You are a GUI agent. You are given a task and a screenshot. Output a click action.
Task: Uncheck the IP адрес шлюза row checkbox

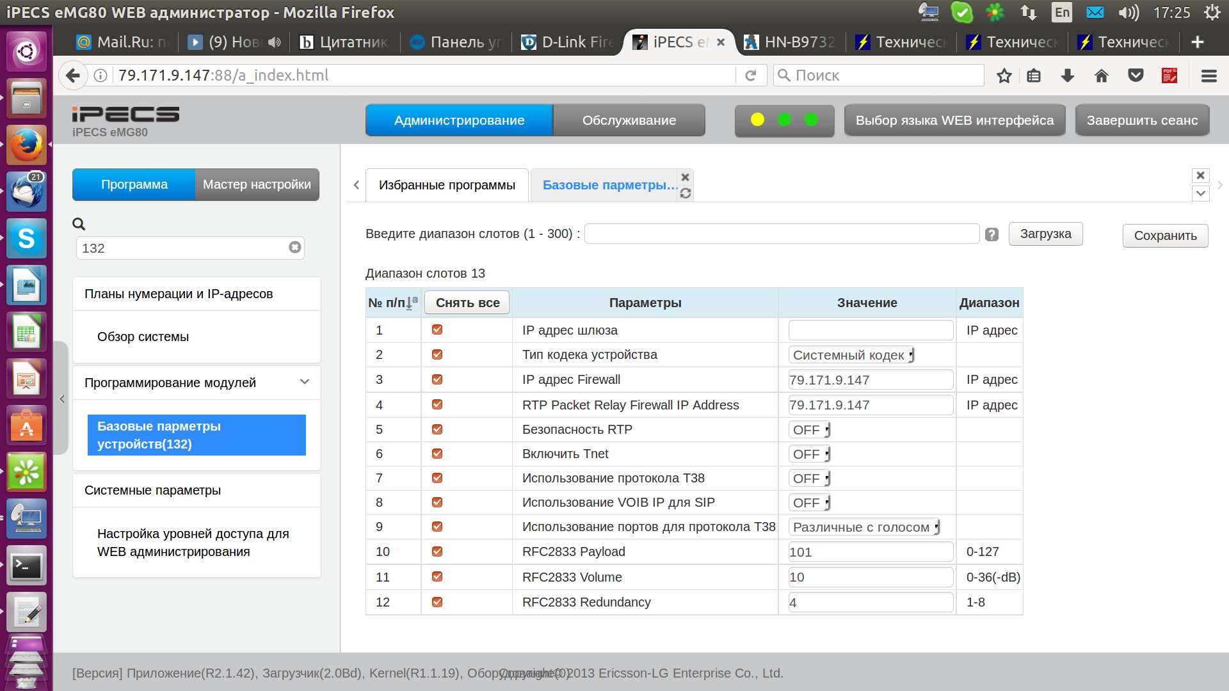point(437,330)
